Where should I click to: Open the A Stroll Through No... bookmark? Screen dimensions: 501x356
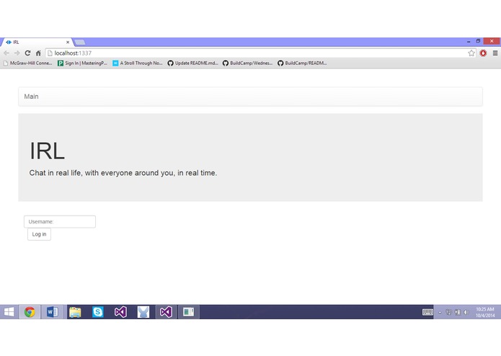click(x=138, y=63)
